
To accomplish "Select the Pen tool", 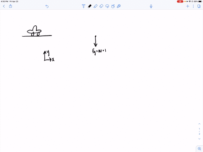I will [90, 6].
